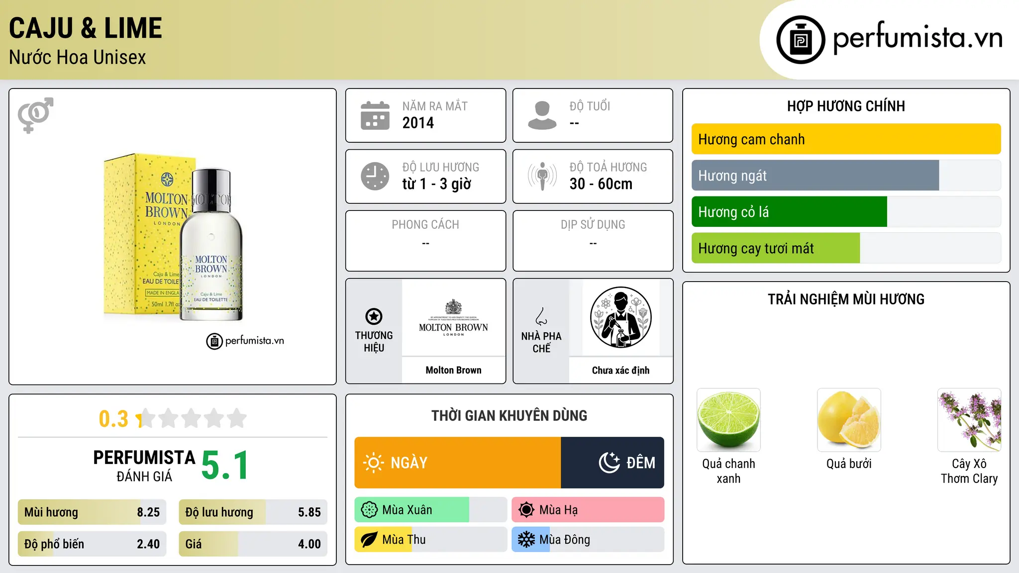Click the ĐỘ TUỔI age label

(x=590, y=106)
